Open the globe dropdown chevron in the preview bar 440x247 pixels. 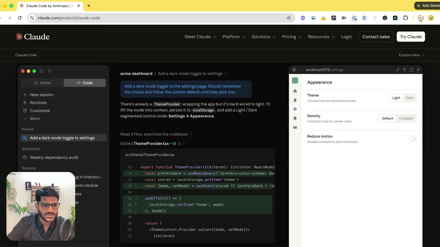(299, 70)
